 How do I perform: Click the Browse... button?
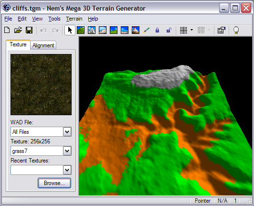click(x=54, y=183)
